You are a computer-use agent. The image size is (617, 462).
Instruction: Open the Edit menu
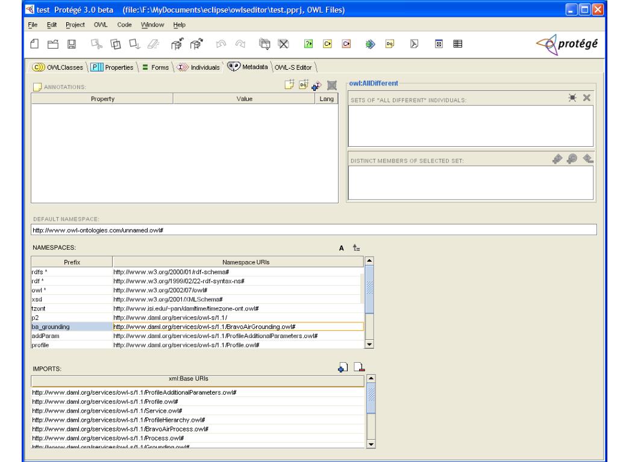pyautogui.click(x=52, y=25)
